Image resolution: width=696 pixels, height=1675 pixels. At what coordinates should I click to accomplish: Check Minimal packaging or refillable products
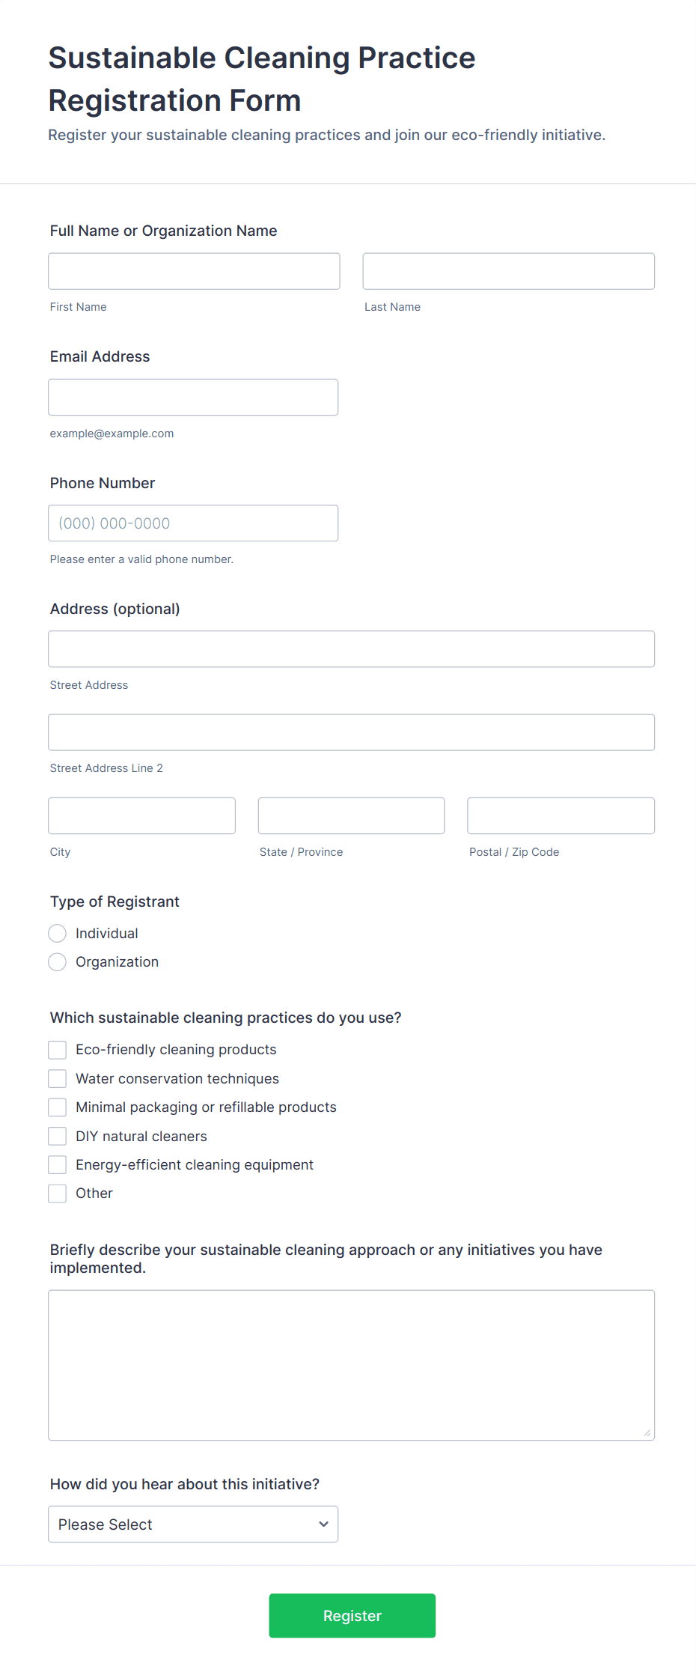tap(57, 1107)
